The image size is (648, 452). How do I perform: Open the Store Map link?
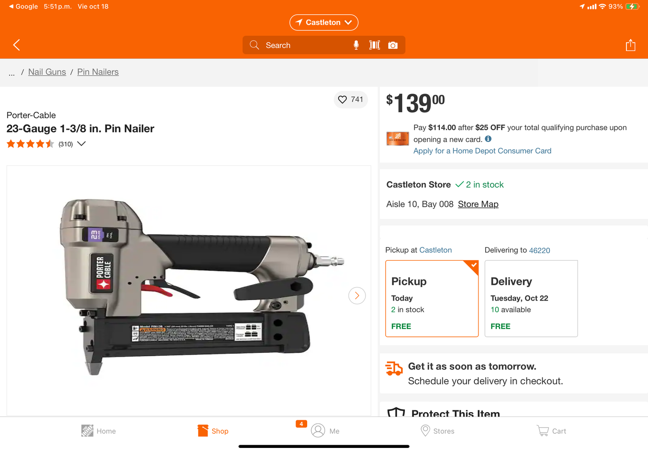click(x=478, y=204)
